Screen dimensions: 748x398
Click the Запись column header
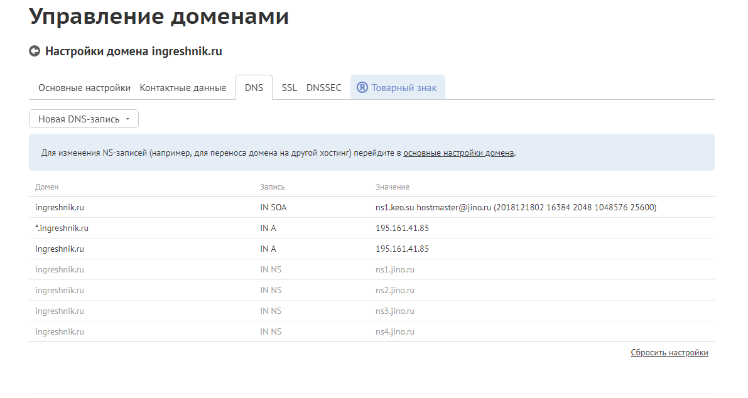[272, 187]
